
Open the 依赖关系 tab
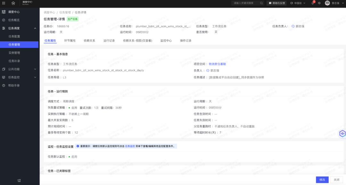pos(89,41)
